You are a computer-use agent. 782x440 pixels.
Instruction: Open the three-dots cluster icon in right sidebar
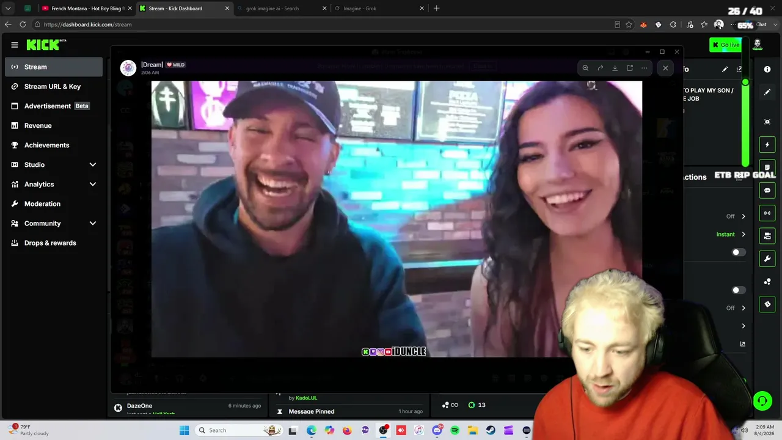click(767, 282)
